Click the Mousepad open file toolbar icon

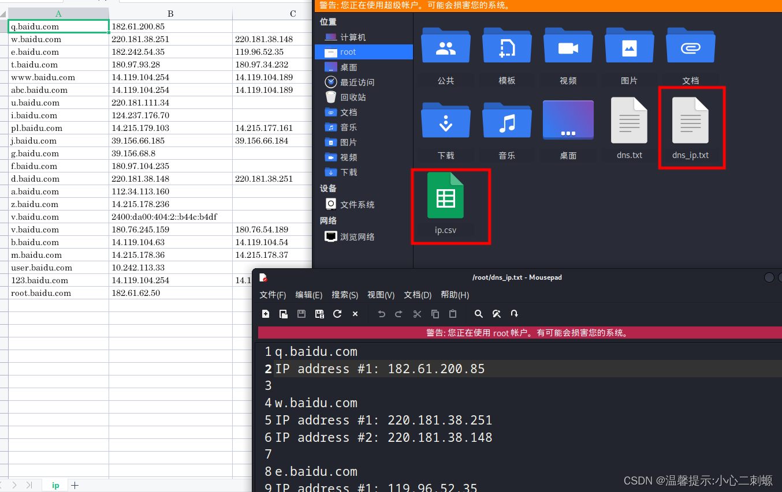(x=284, y=314)
